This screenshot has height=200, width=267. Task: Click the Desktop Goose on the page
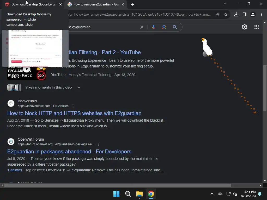pyautogui.click(x=207, y=48)
